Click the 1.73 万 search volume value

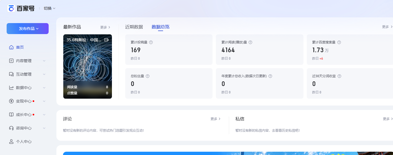tap(321, 50)
